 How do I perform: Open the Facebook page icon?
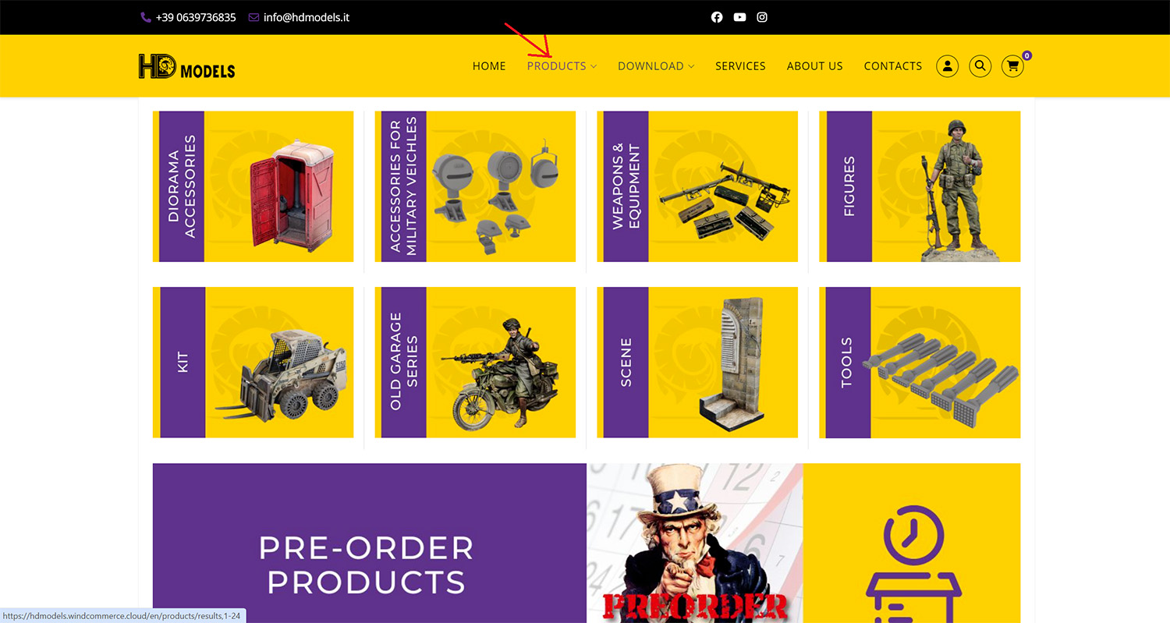(x=717, y=17)
